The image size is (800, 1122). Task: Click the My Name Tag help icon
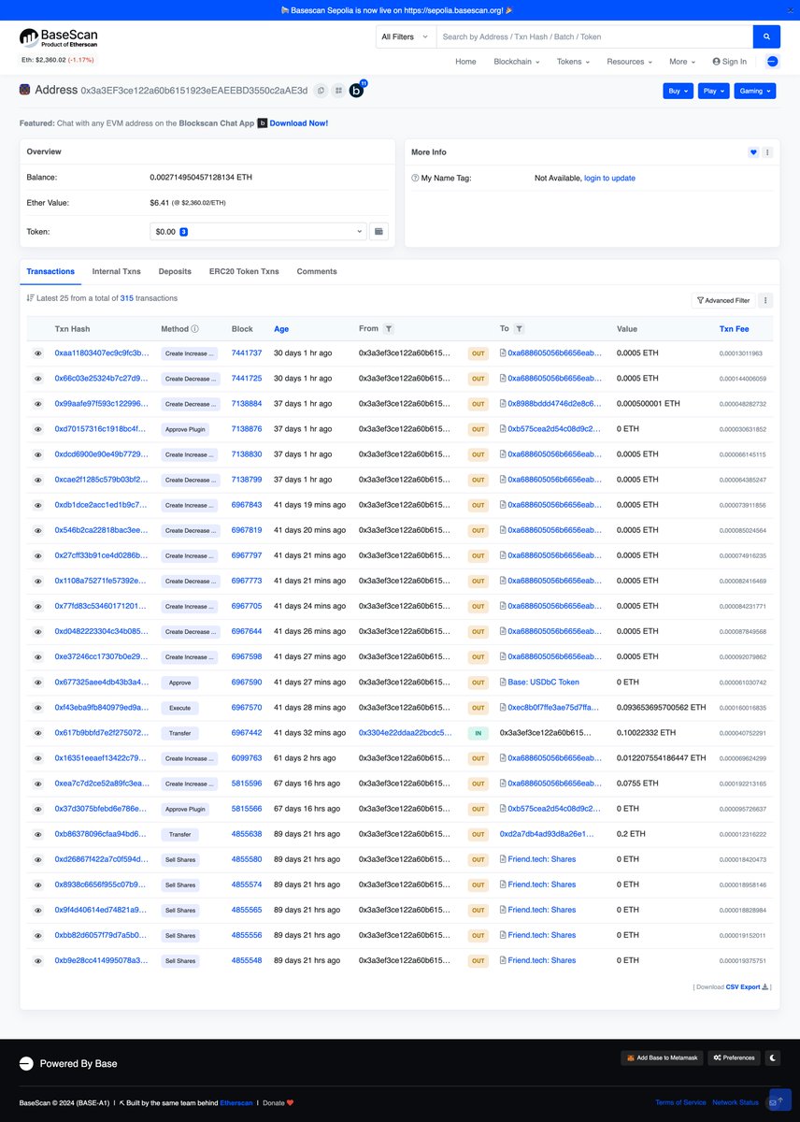click(415, 178)
